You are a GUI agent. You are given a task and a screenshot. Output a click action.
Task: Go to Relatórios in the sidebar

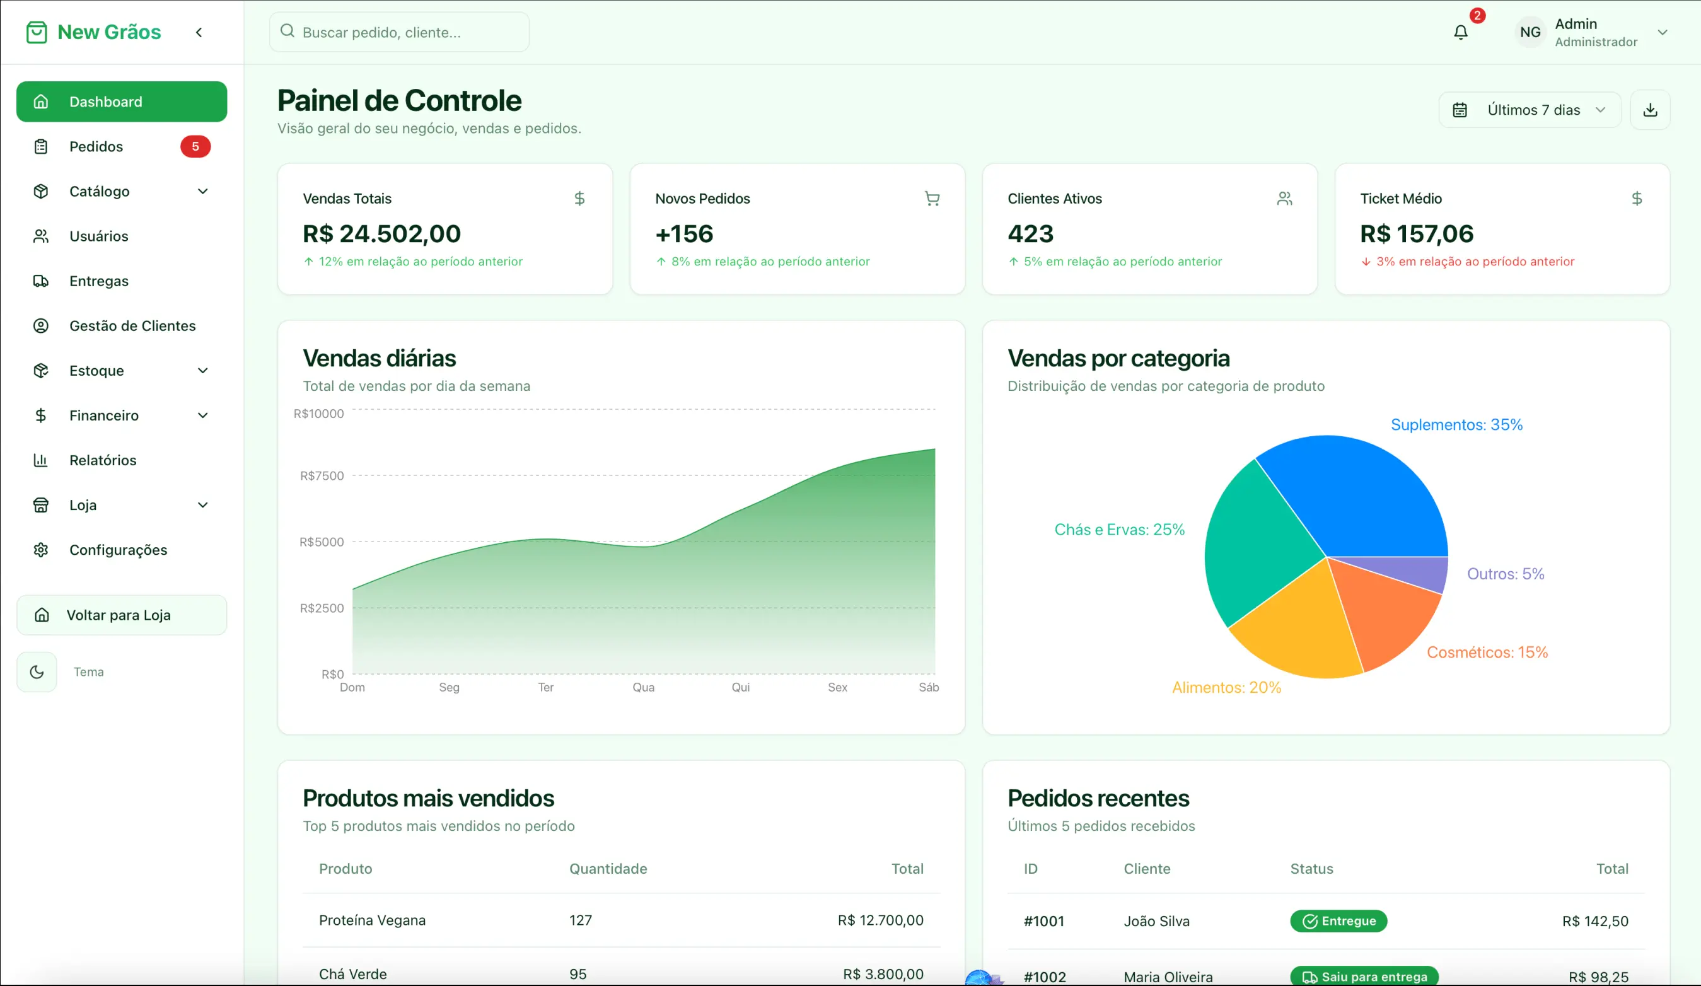point(103,460)
